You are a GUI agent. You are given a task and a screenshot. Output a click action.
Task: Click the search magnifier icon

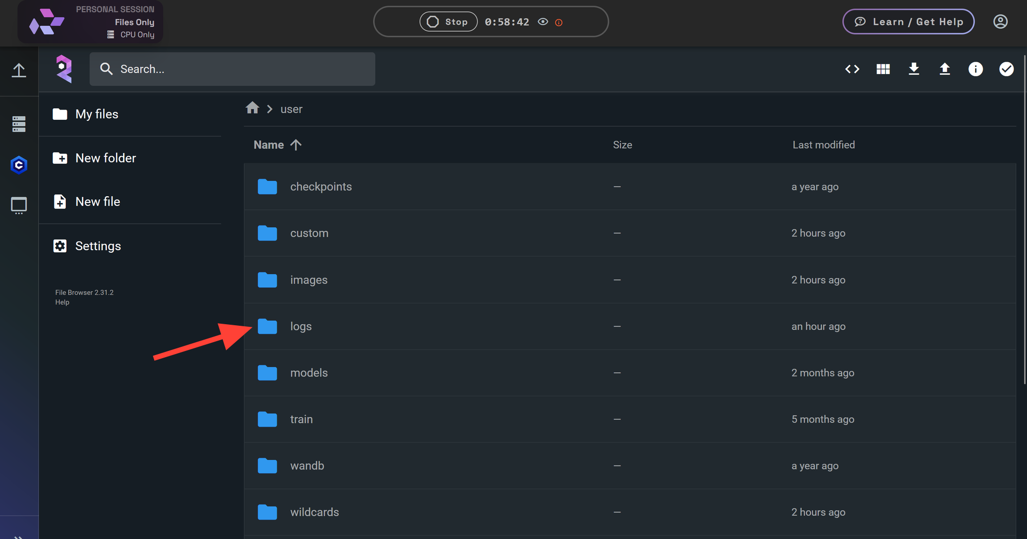tap(106, 68)
